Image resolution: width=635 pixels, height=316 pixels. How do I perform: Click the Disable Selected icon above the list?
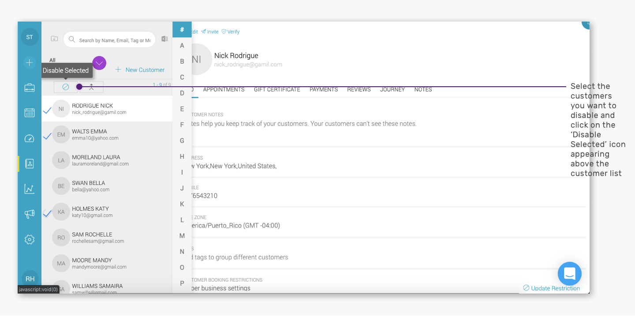[x=66, y=87]
